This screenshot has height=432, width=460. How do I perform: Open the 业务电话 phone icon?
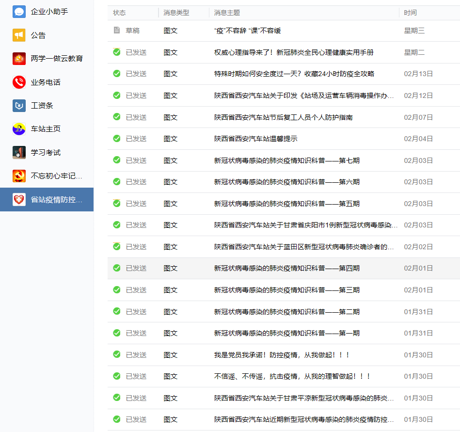(19, 82)
